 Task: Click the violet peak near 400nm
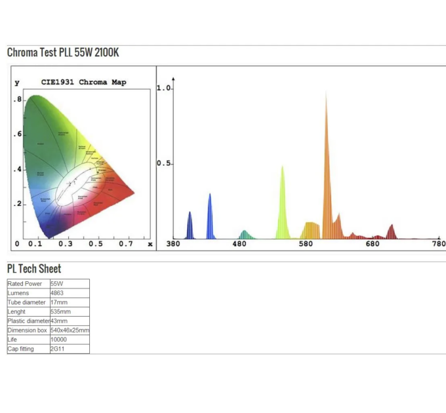click(190, 227)
